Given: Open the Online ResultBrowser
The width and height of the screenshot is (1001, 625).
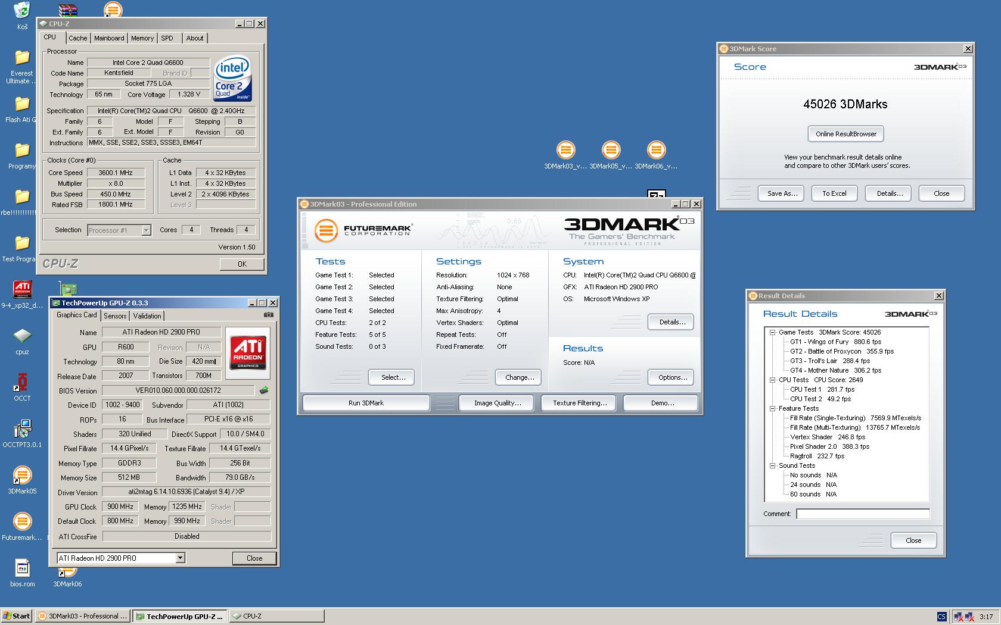Looking at the screenshot, I should click(846, 134).
